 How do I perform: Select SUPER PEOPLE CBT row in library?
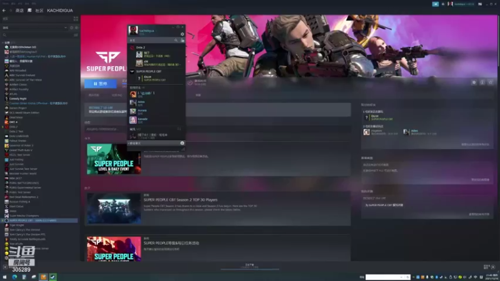pos(40,220)
